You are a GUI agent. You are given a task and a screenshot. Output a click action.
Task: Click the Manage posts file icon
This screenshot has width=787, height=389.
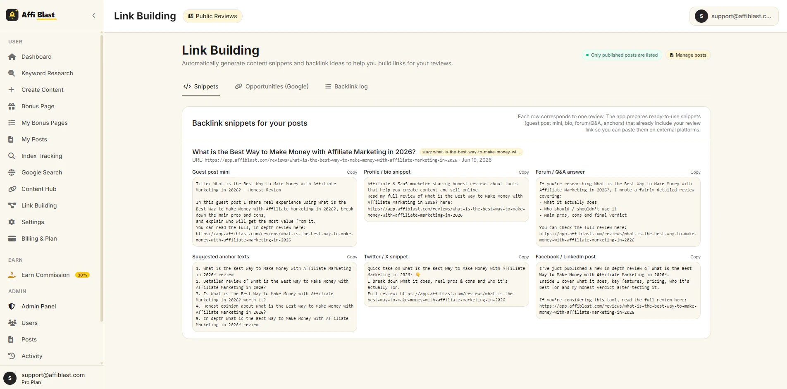pyautogui.click(x=672, y=55)
